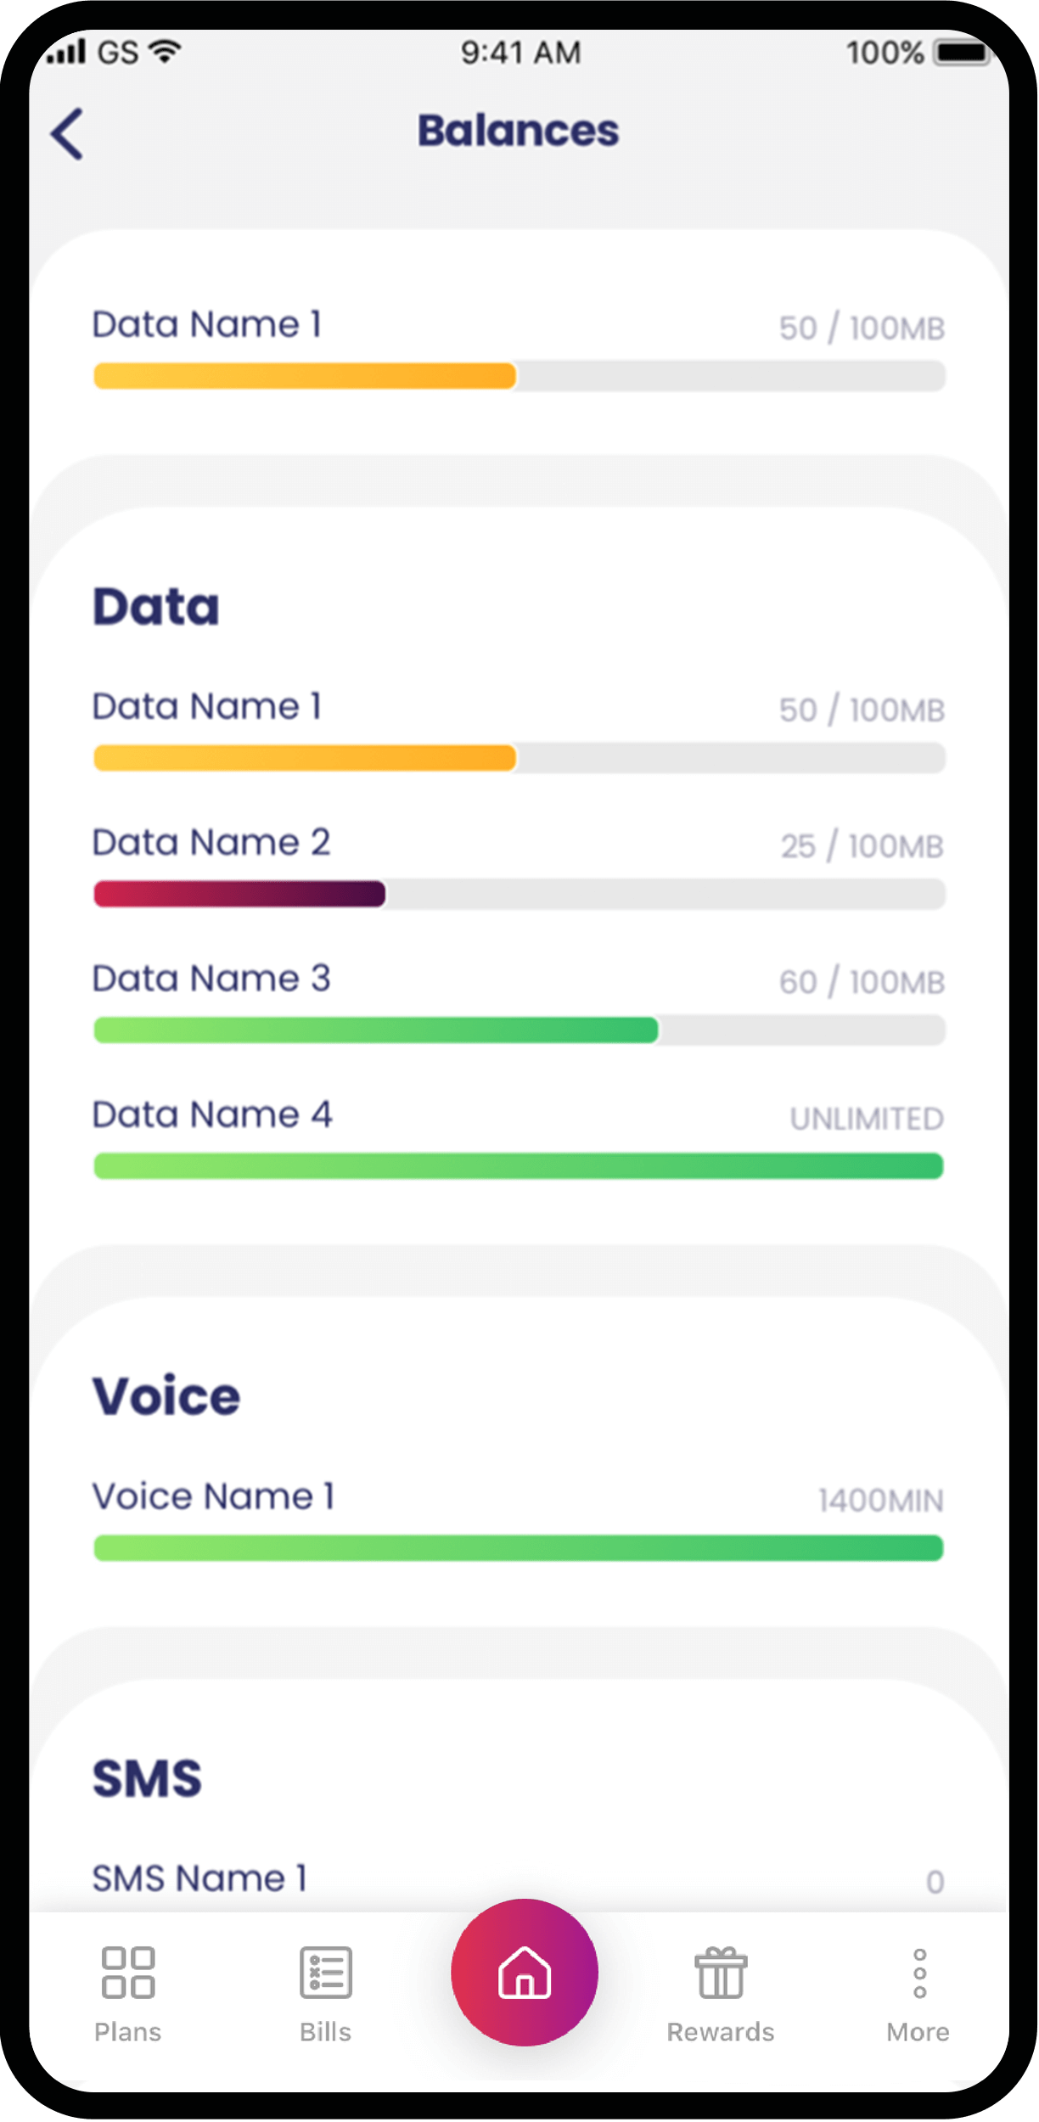Tap the Voice section heading
This screenshot has height=2122, width=1039.
tap(166, 1396)
